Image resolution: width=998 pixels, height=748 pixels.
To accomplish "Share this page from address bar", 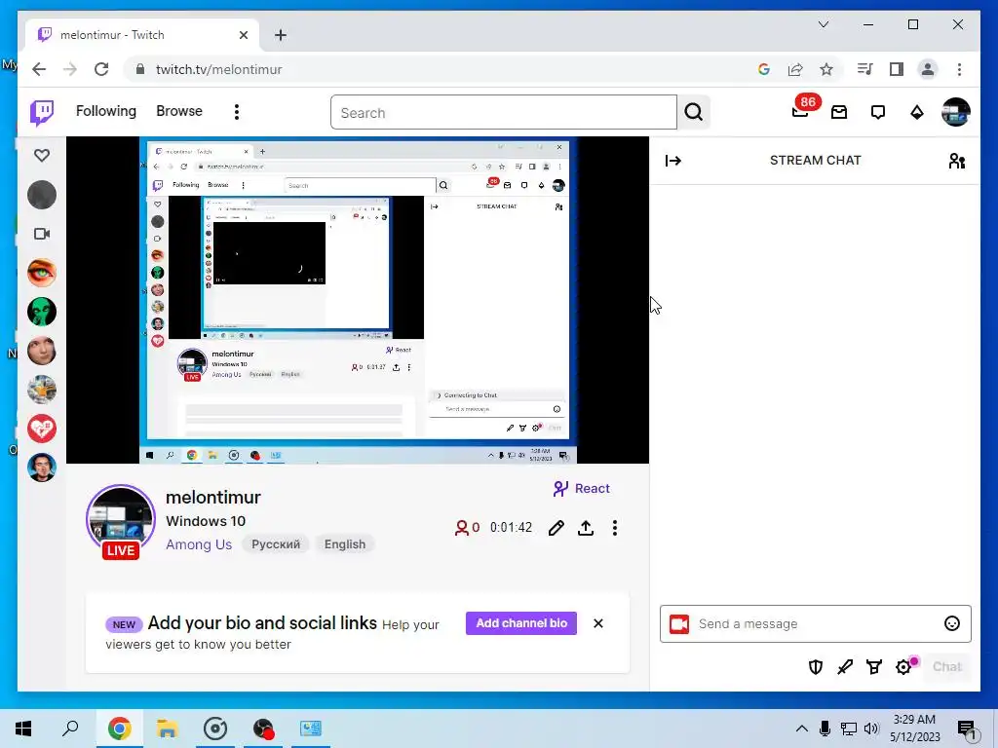I will pyautogui.click(x=795, y=69).
